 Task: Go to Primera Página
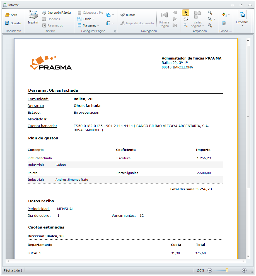click(x=164, y=19)
